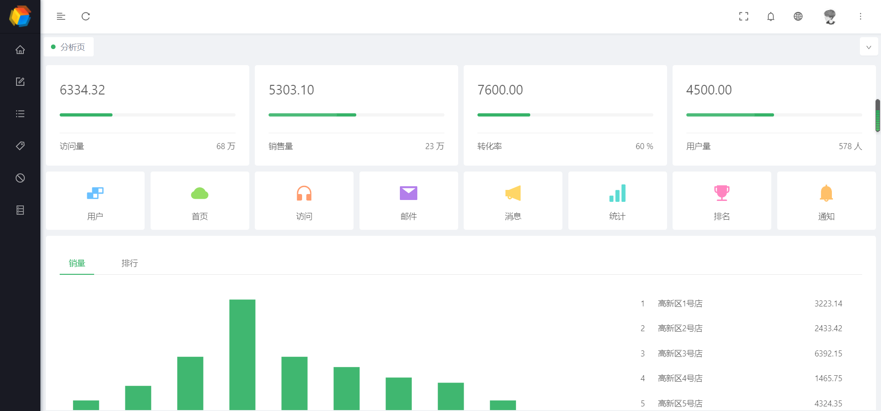Click the 访问量 label

click(x=72, y=146)
